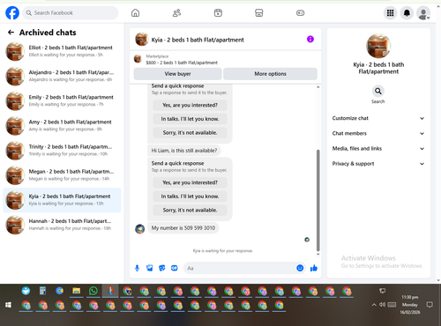Open Emily's archived chat
Viewport: 441px width, 326px height.
[x=62, y=100]
